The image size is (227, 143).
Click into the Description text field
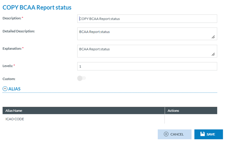[x=147, y=19]
